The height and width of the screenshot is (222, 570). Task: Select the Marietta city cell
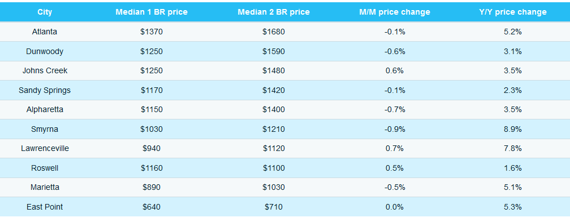click(x=44, y=187)
